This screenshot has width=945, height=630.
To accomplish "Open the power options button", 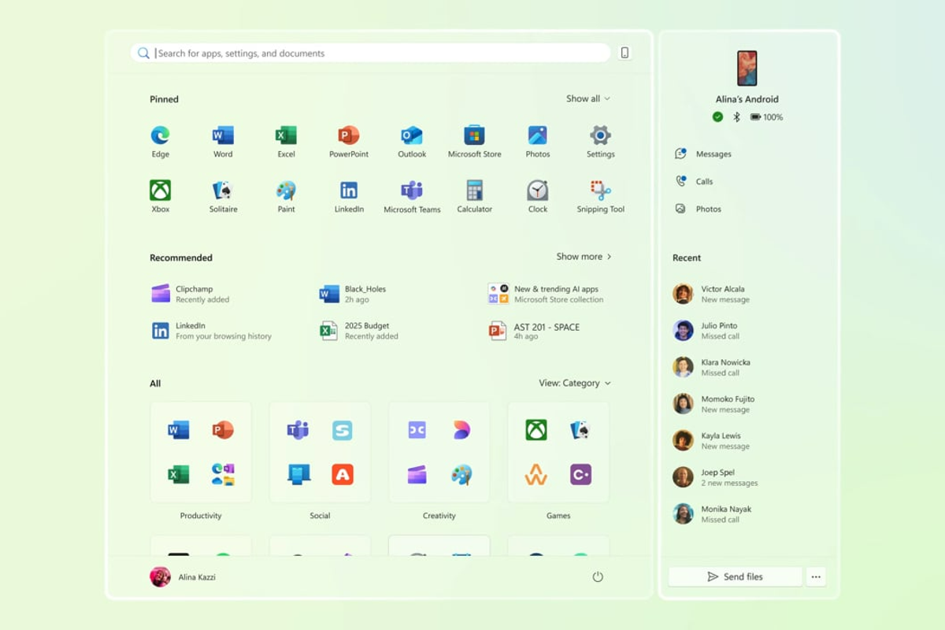I will (x=597, y=576).
